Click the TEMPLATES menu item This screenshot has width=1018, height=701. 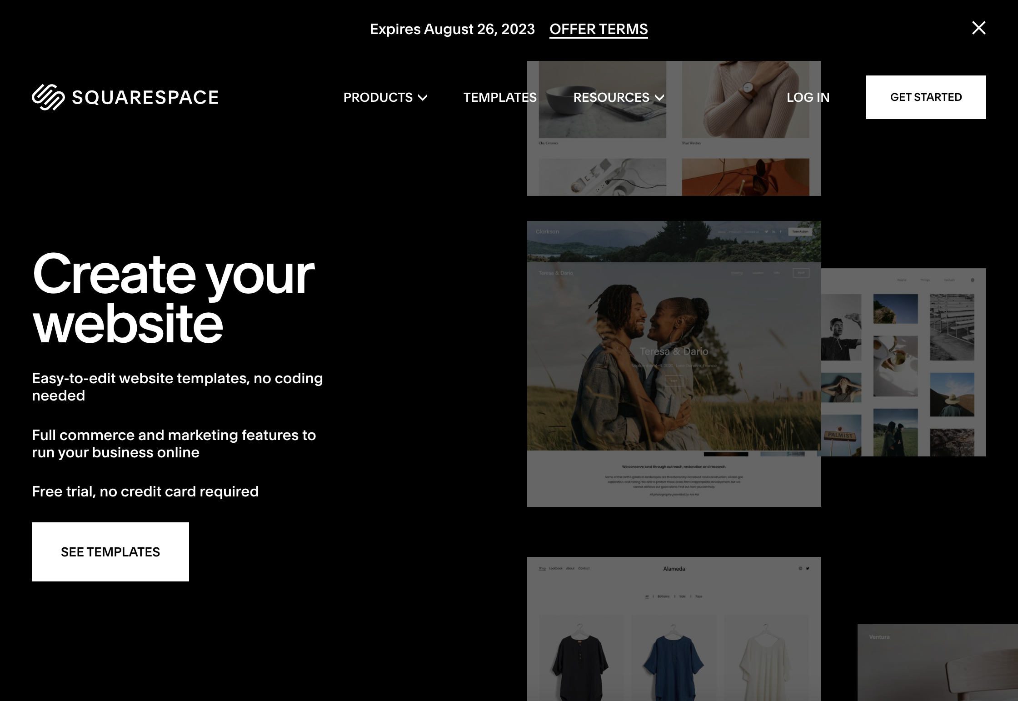pyautogui.click(x=500, y=97)
